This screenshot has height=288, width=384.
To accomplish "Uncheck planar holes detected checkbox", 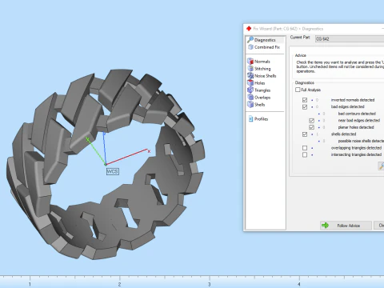I will [311, 127].
